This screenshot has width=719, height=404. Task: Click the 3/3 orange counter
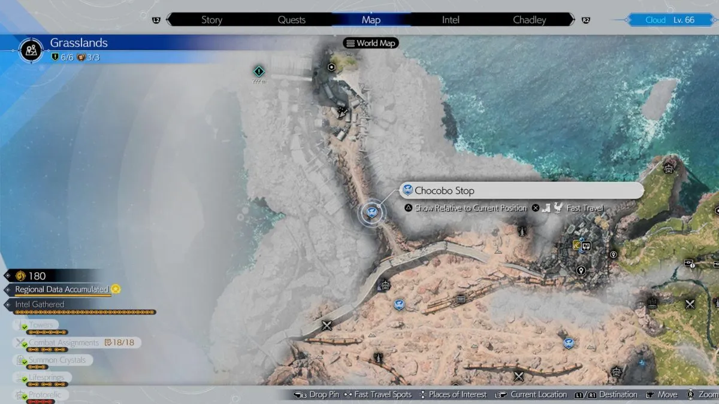pyautogui.click(x=87, y=57)
